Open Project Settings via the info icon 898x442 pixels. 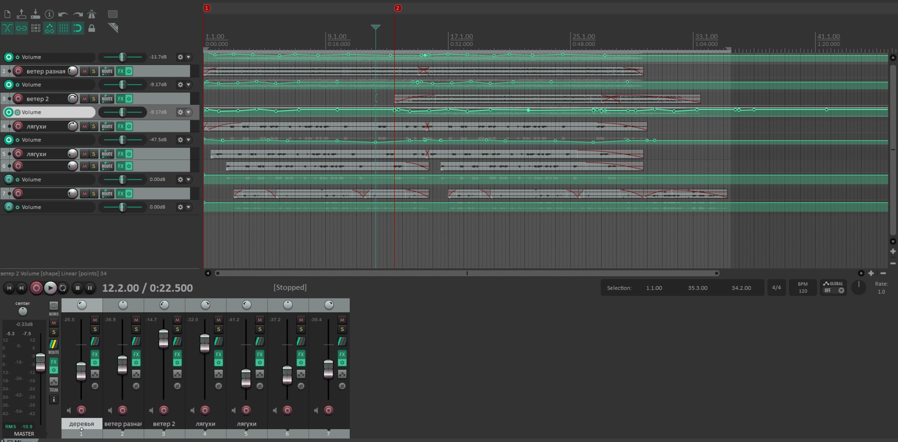point(49,14)
